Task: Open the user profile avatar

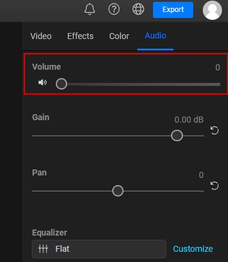Action: tap(212, 10)
